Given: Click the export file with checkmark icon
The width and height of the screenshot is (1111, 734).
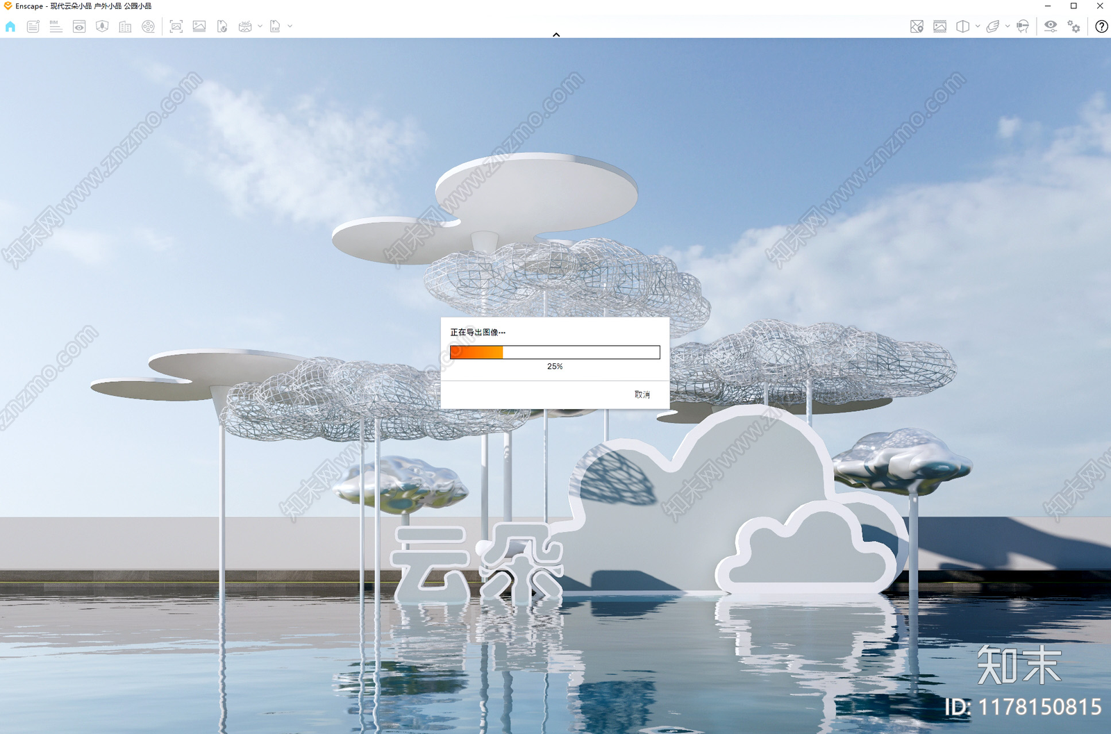Looking at the screenshot, I should point(222,26).
